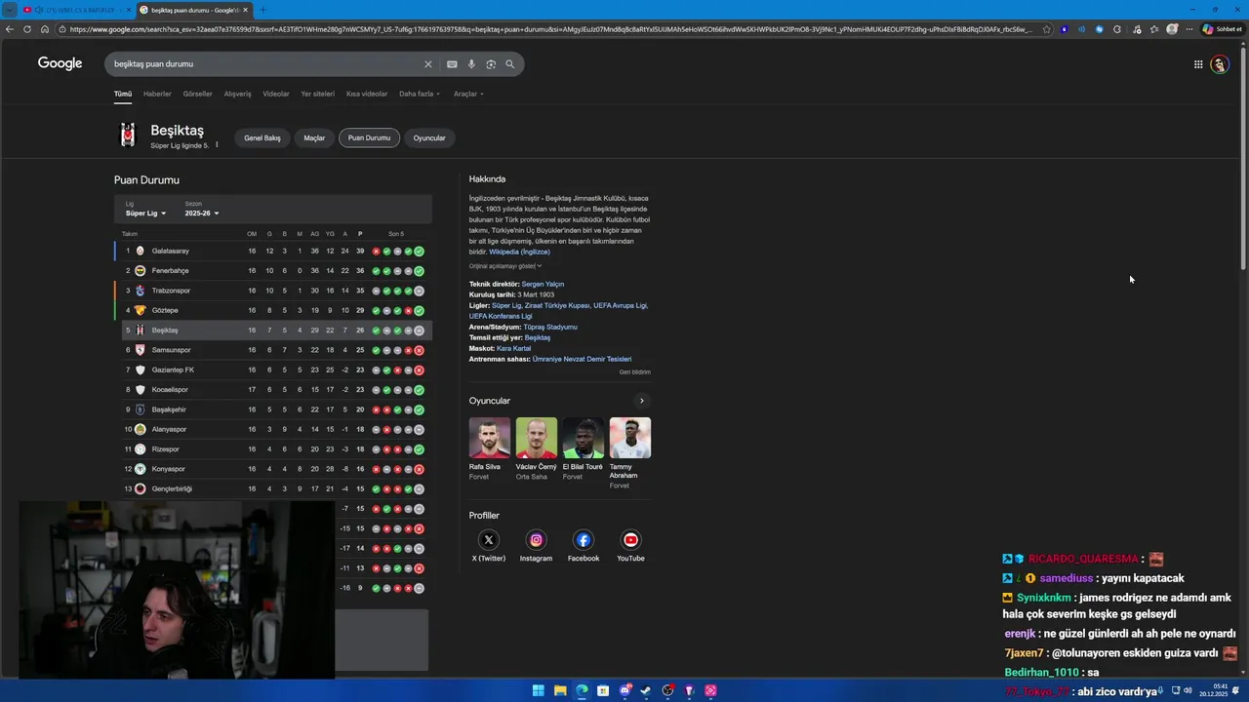Open the tab actions menu
Viewport: 1249px width, 702px height.
point(10,10)
